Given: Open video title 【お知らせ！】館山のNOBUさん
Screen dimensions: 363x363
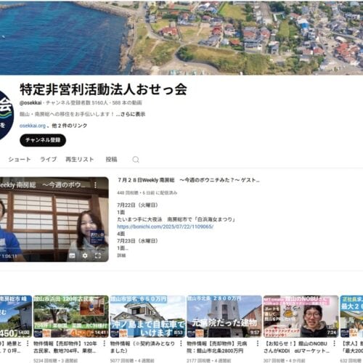Looking at the screenshot, I should click(297, 347).
